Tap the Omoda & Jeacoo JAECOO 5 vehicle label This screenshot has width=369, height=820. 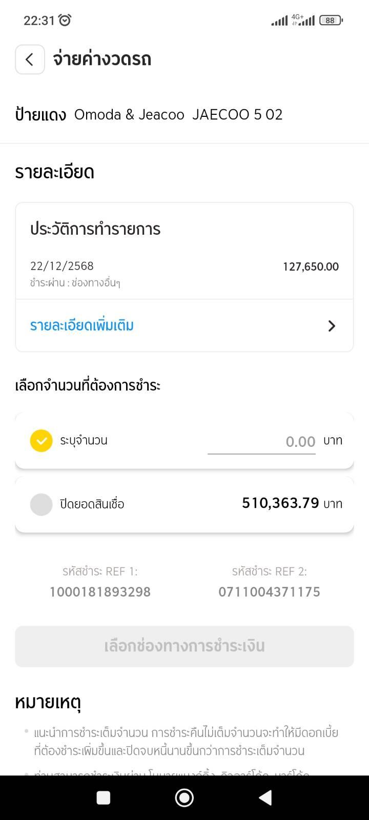click(x=178, y=114)
